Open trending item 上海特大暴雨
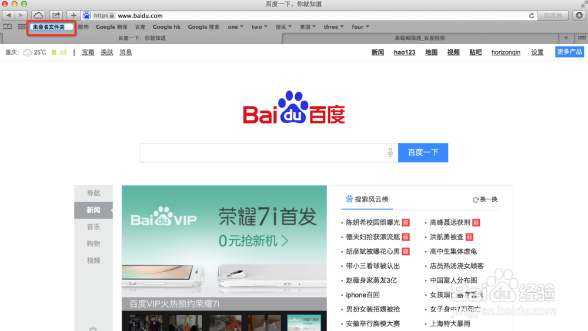The image size is (588, 331). click(450, 324)
